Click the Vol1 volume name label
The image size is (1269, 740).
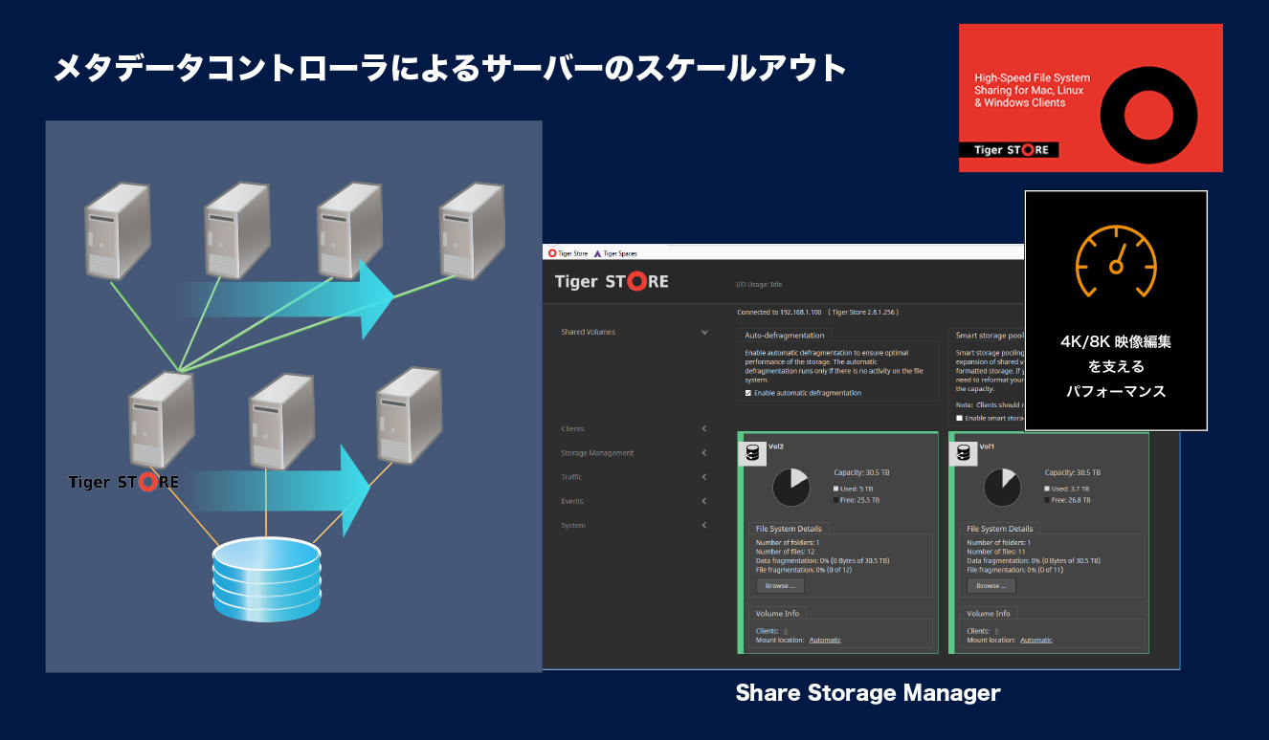pyautogui.click(x=987, y=446)
